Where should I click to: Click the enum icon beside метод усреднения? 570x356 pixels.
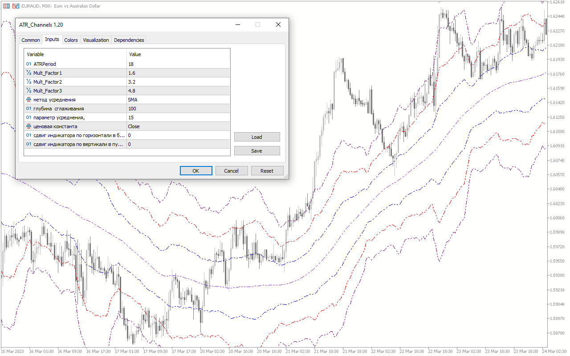tap(28, 100)
